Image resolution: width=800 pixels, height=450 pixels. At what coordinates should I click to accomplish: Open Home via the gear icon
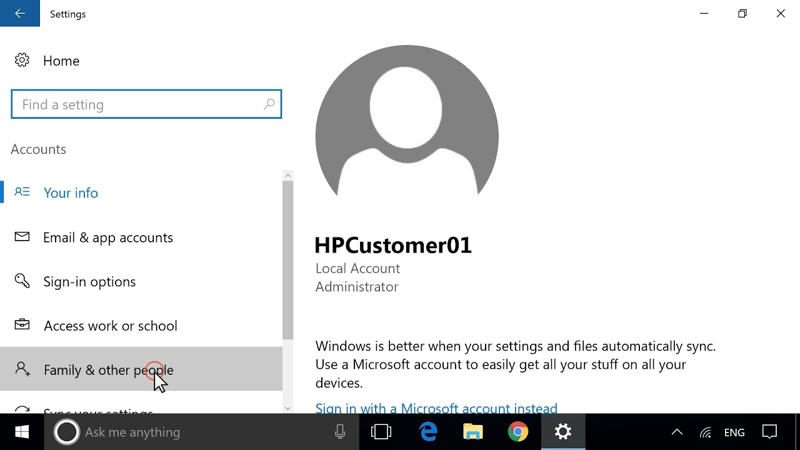[x=22, y=60]
